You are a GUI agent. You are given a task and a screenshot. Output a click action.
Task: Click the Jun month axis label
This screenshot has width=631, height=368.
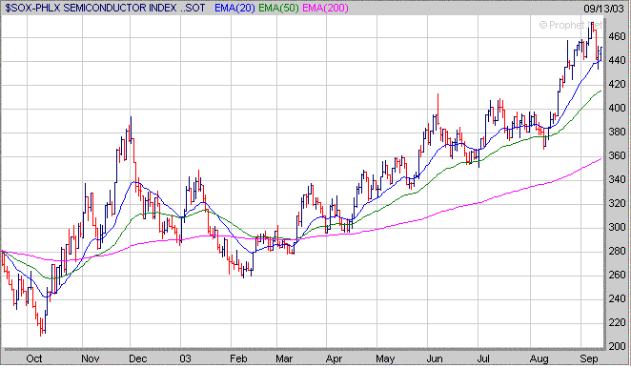coord(435,358)
